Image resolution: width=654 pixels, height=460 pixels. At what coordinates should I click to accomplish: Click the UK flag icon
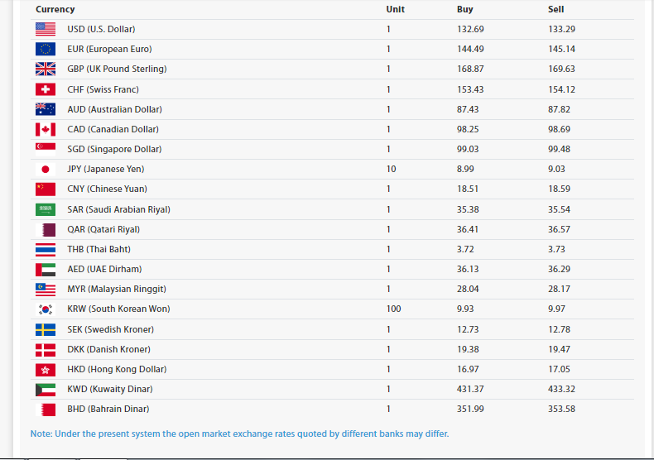(x=46, y=69)
